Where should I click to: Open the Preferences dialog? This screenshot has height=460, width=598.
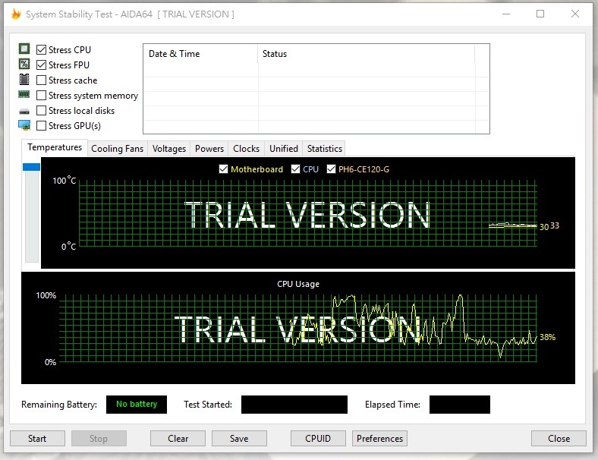point(379,438)
